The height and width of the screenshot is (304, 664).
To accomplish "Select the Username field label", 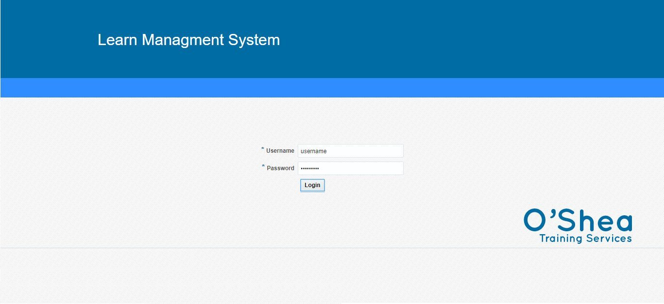I will [x=280, y=151].
